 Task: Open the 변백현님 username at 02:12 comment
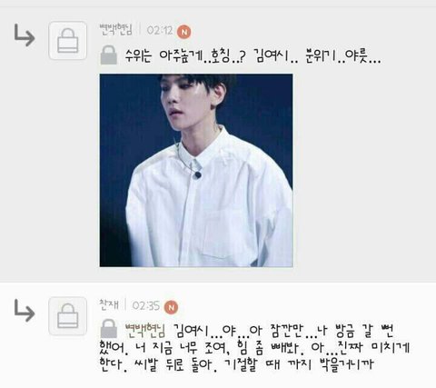pyautogui.click(x=116, y=30)
